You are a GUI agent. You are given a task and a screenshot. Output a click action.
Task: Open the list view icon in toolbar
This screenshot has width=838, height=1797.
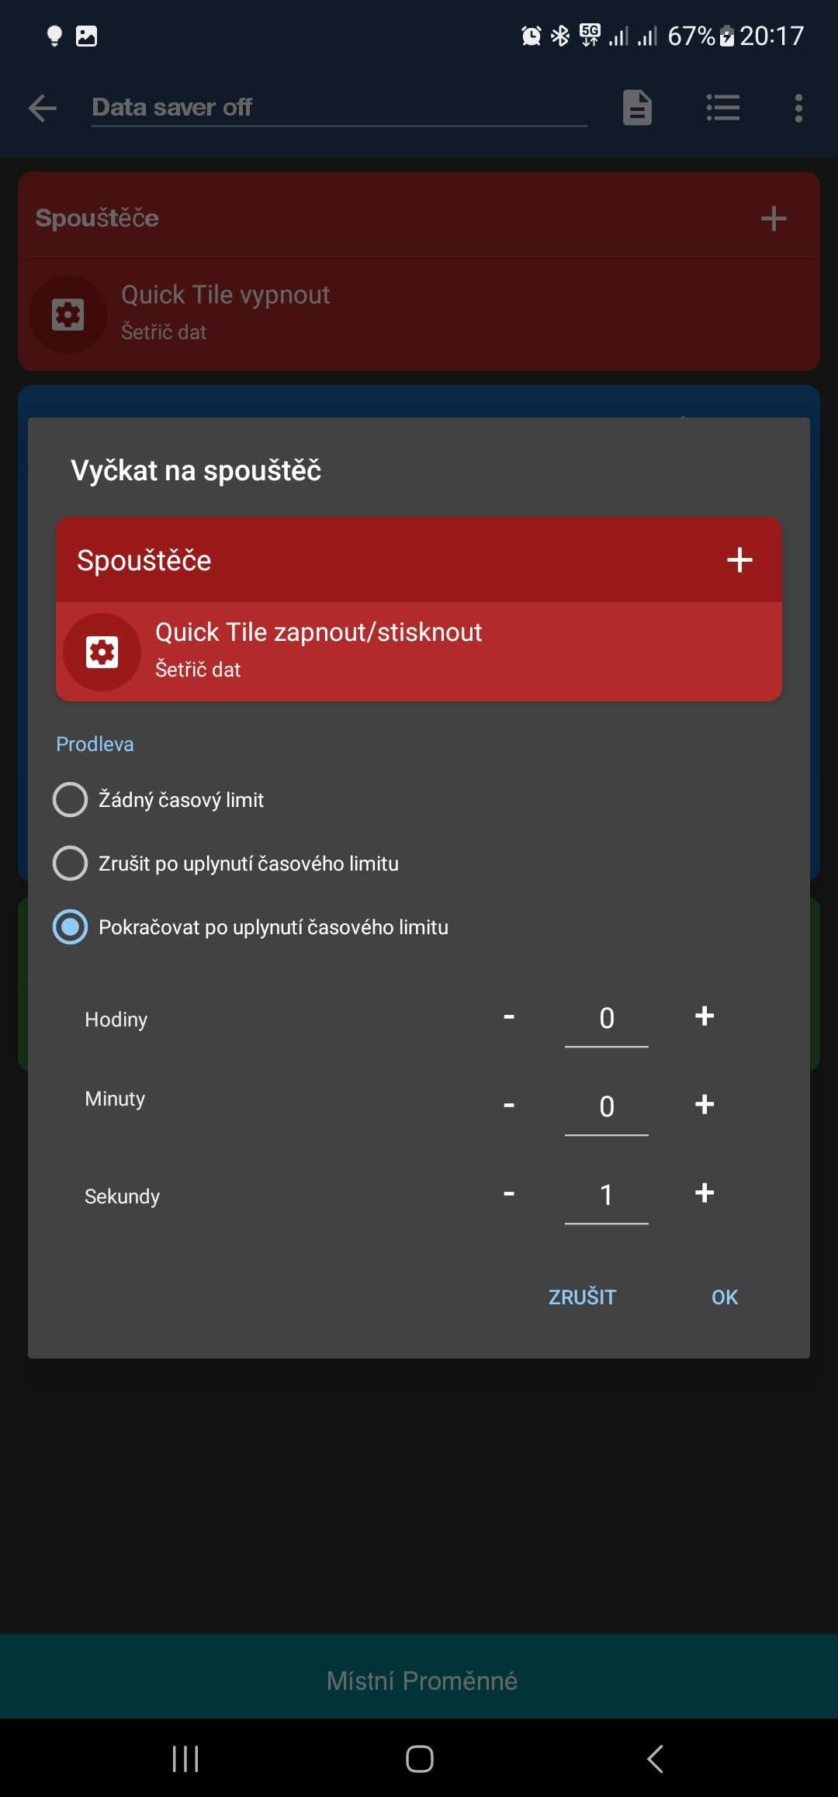722,107
